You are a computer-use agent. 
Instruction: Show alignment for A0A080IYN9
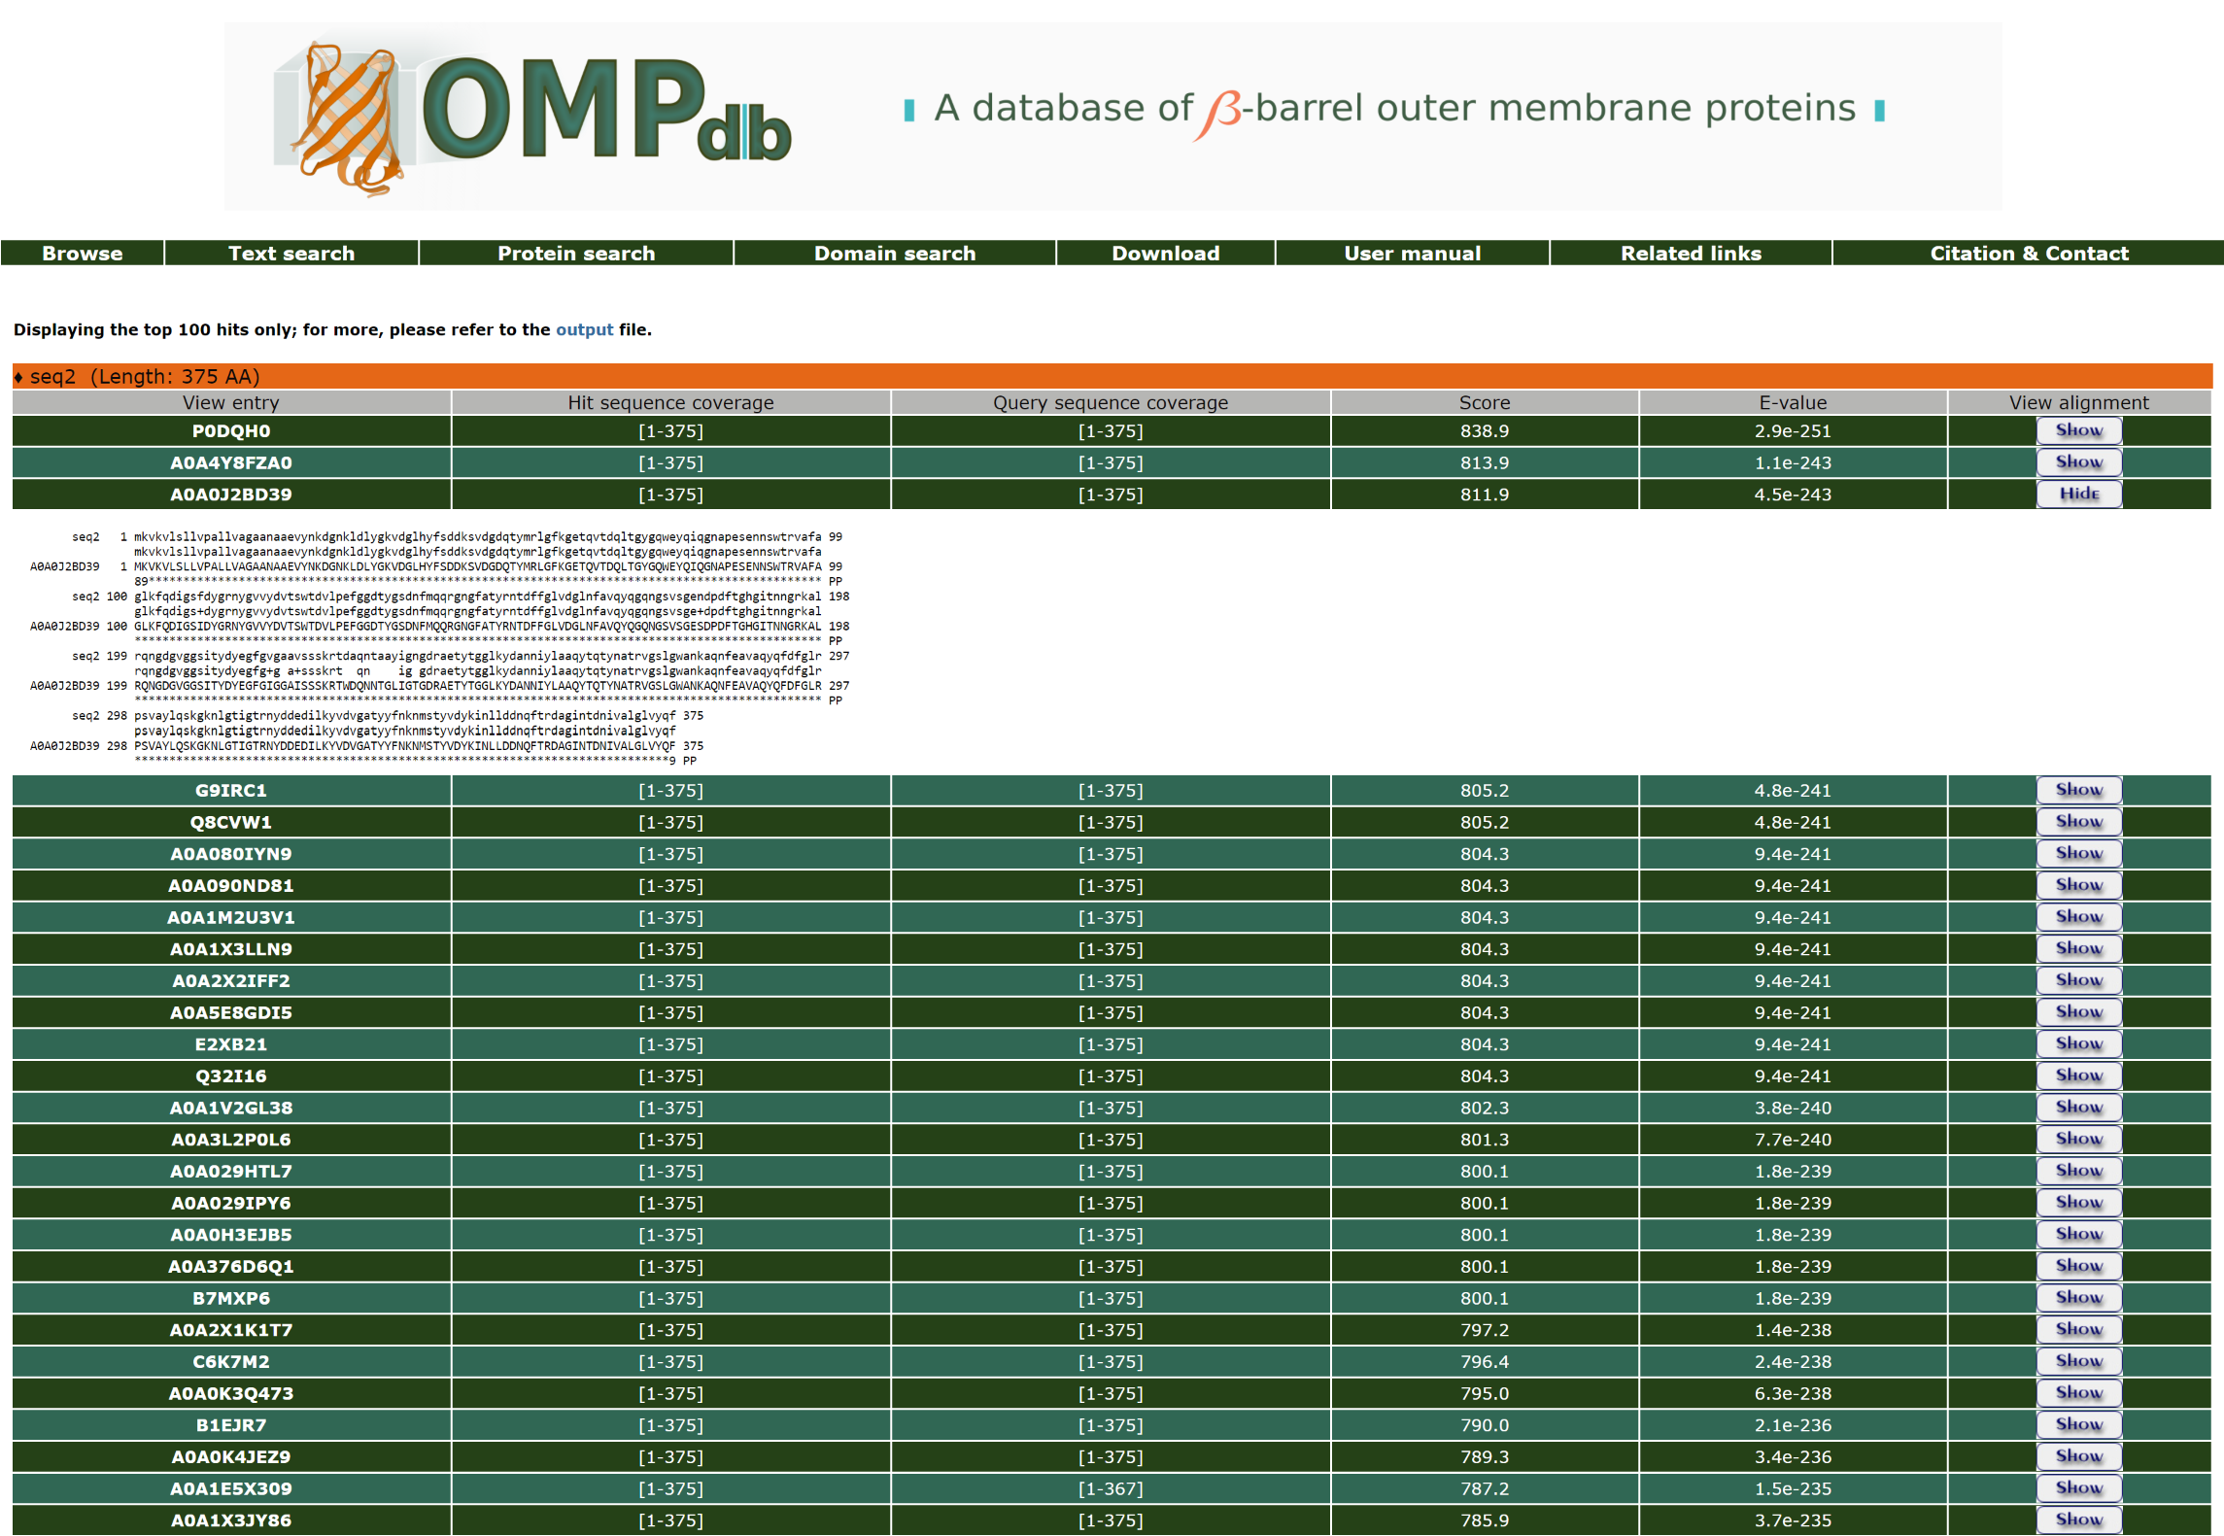coord(2079,853)
